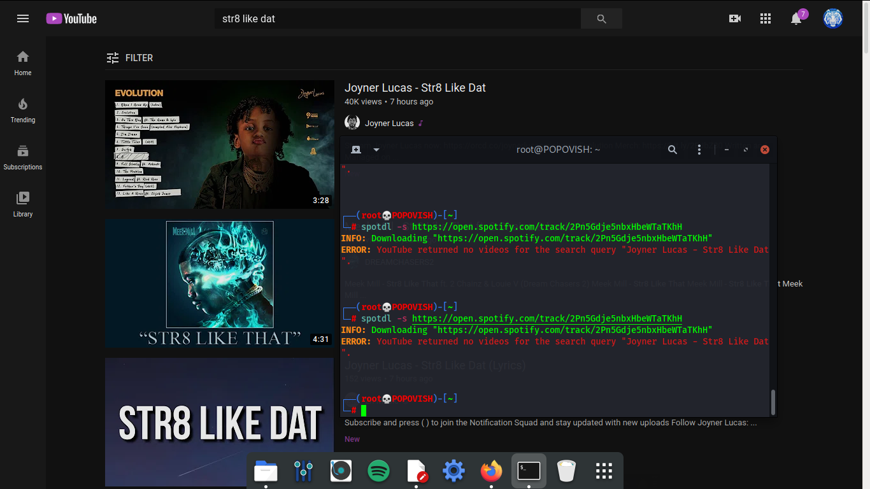The width and height of the screenshot is (870, 489).
Task: Open the FILTER options button
Action: [x=130, y=58]
